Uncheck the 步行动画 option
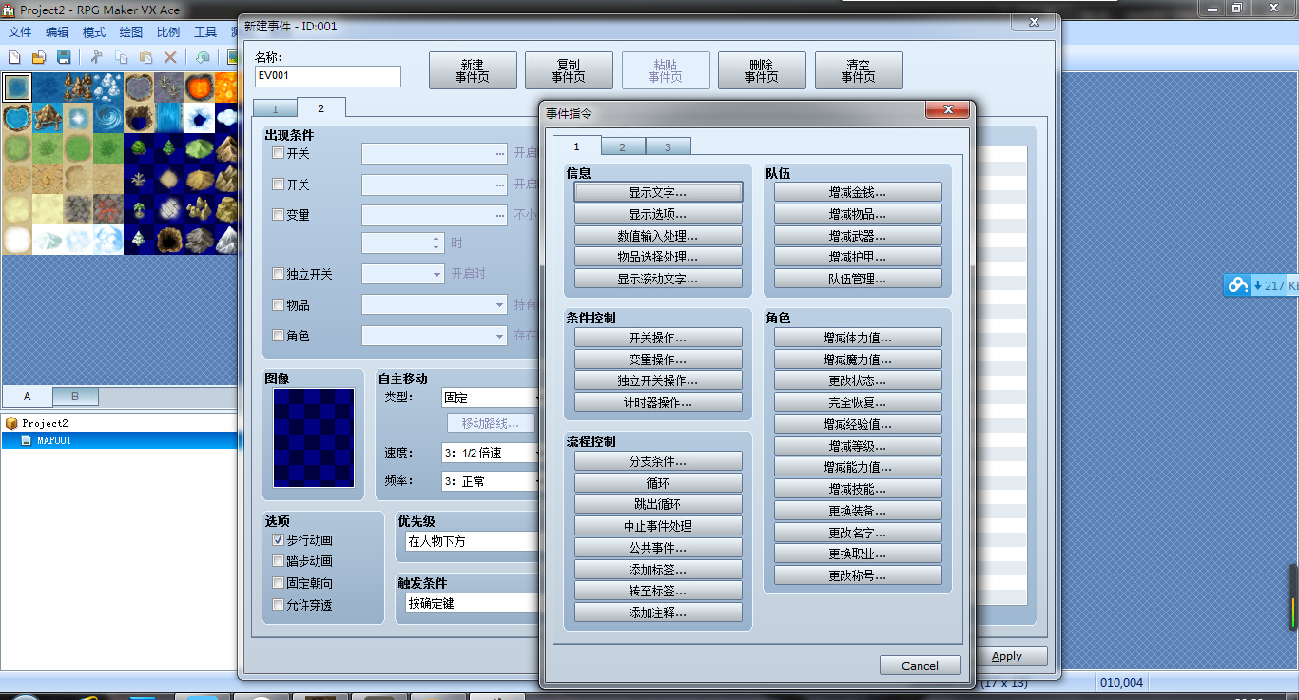The width and height of the screenshot is (1299, 700). (x=278, y=540)
